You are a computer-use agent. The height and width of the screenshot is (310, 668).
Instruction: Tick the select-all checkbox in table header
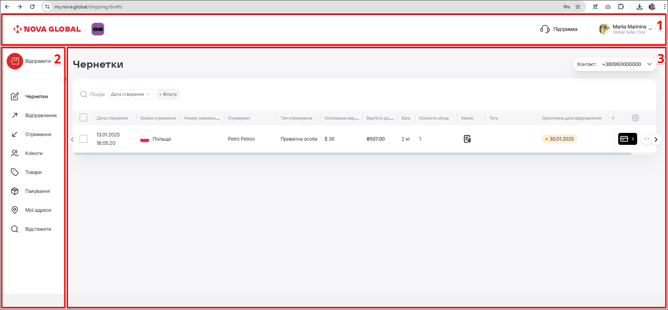tap(83, 117)
